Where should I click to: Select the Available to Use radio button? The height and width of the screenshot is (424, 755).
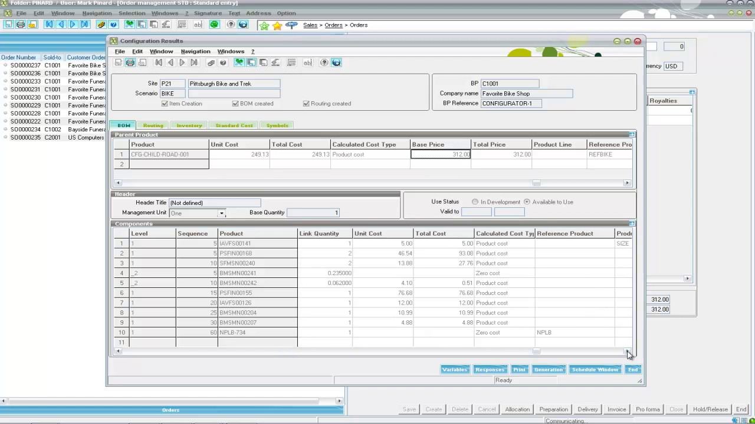point(527,202)
